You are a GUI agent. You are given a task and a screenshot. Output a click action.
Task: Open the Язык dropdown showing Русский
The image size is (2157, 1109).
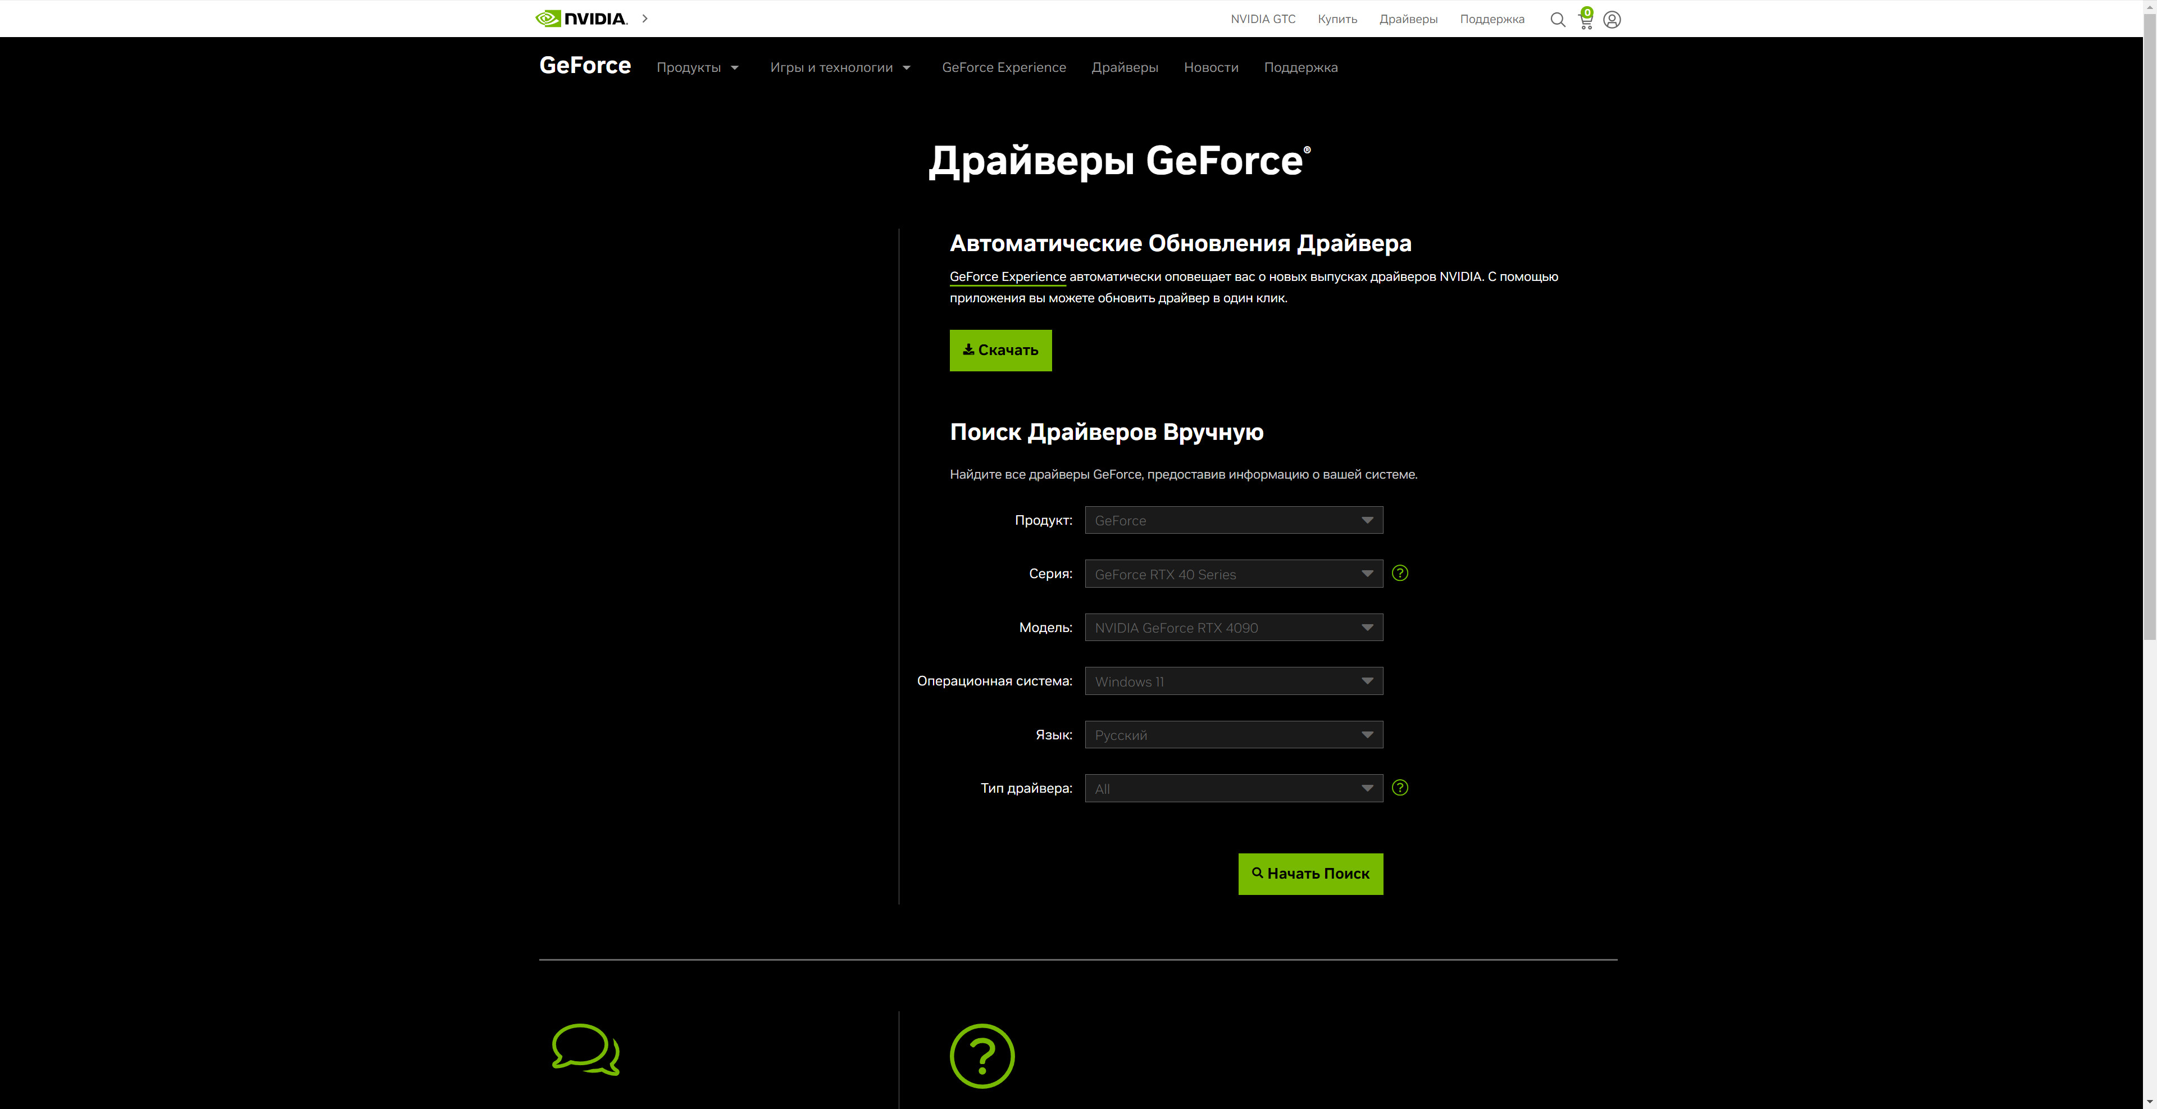point(1232,735)
